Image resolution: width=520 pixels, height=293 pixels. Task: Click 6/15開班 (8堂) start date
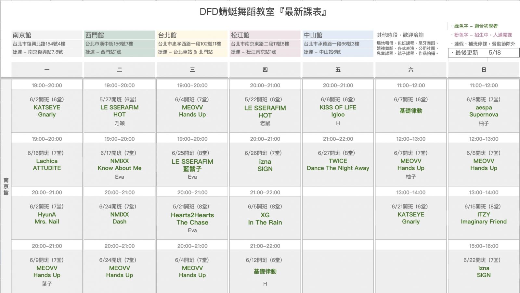click(x=482, y=207)
